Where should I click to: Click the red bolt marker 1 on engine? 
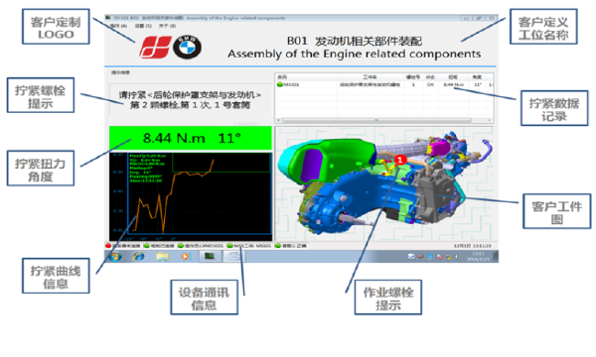(400, 160)
